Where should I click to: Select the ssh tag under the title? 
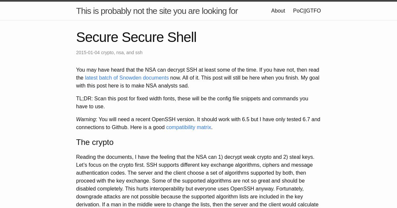pyautogui.click(x=139, y=52)
